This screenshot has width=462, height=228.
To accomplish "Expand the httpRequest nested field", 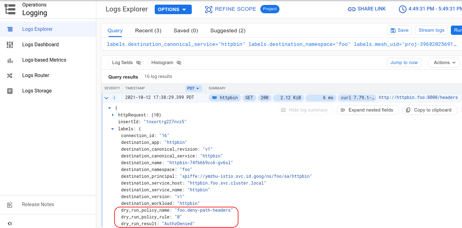I will pyautogui.click(x=113, y=115).
